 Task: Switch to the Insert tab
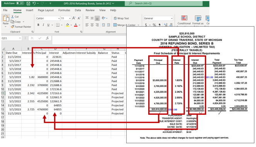click(29, 10)
